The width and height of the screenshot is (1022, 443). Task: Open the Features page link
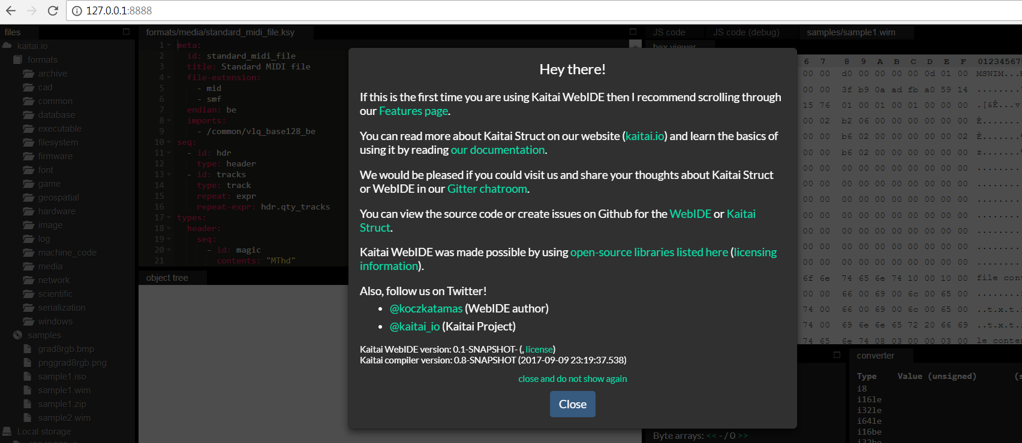click(413, 111)
